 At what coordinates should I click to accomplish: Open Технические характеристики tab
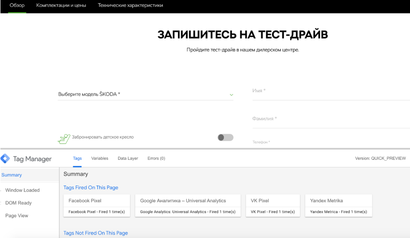pos(130,5)
